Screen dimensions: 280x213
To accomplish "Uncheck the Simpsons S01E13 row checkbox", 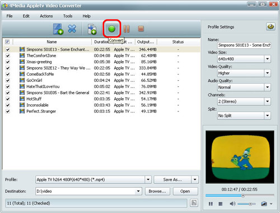I will pos(8,49).
